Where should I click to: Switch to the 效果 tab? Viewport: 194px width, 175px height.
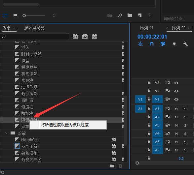click(x=6, y=28)
